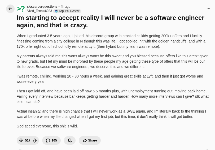Screen dimensions: 215x150
Task: Open the r/cscareerquestions subreddit link
Action: [x=42, y=7]
